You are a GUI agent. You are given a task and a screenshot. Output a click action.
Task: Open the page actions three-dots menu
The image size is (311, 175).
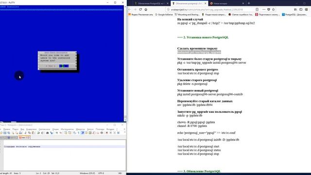(x=264, y=9)
